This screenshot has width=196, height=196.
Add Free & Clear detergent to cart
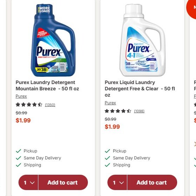click(152, 182)
